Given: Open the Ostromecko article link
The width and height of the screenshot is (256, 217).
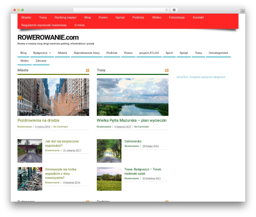Looking at the screenshot, I should tap(133, 142).
